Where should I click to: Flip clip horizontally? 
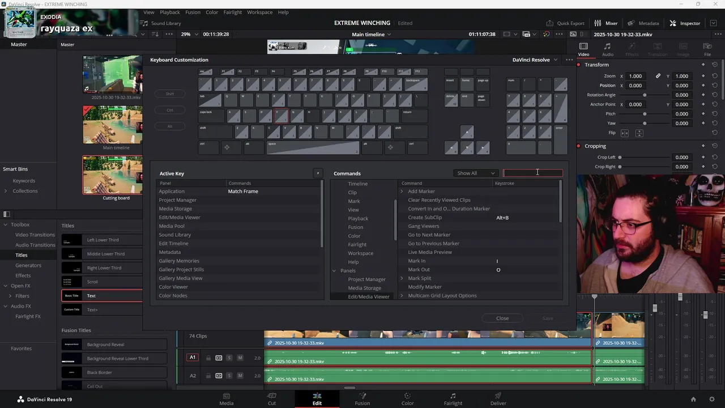click(x=625, y=133)
